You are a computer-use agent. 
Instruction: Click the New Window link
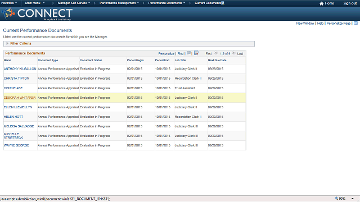(305, 24)
